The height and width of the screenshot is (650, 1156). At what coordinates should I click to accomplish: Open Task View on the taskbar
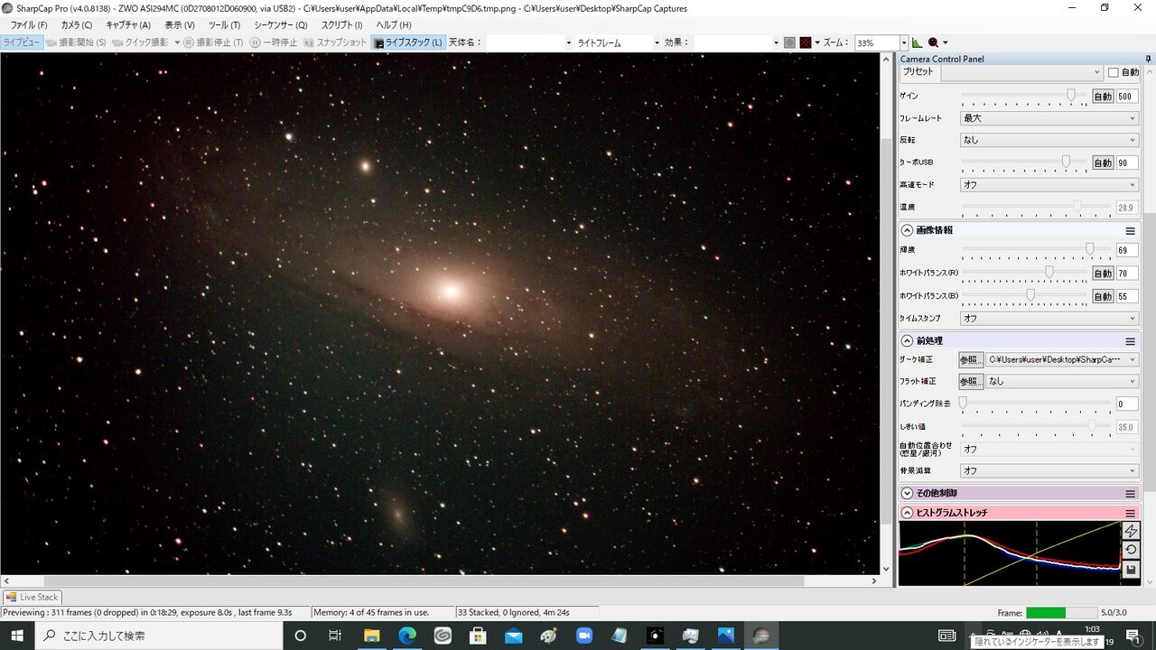coord(335,636)
